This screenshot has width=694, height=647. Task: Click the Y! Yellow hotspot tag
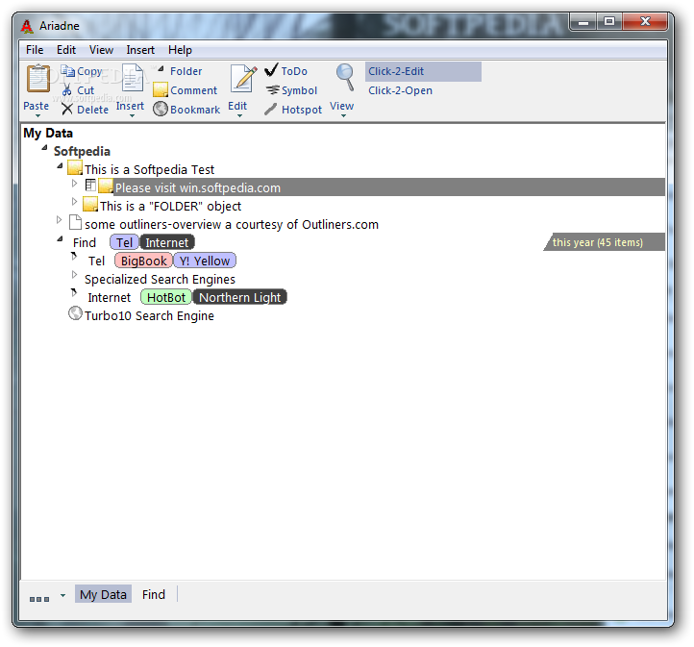point(205,261)
